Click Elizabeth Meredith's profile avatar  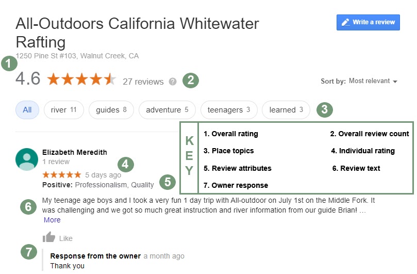tap(27, 159)
